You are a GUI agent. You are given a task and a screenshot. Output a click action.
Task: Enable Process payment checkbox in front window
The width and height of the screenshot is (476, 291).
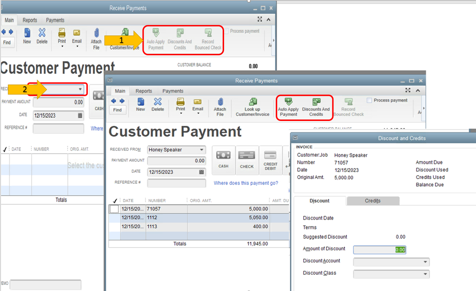coord(369,100)
